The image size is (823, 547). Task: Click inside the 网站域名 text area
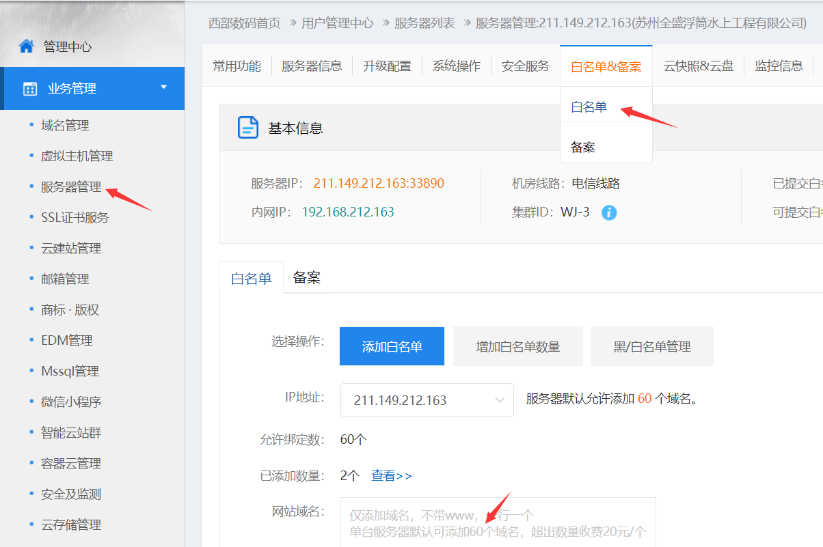[x=498, y=523]
